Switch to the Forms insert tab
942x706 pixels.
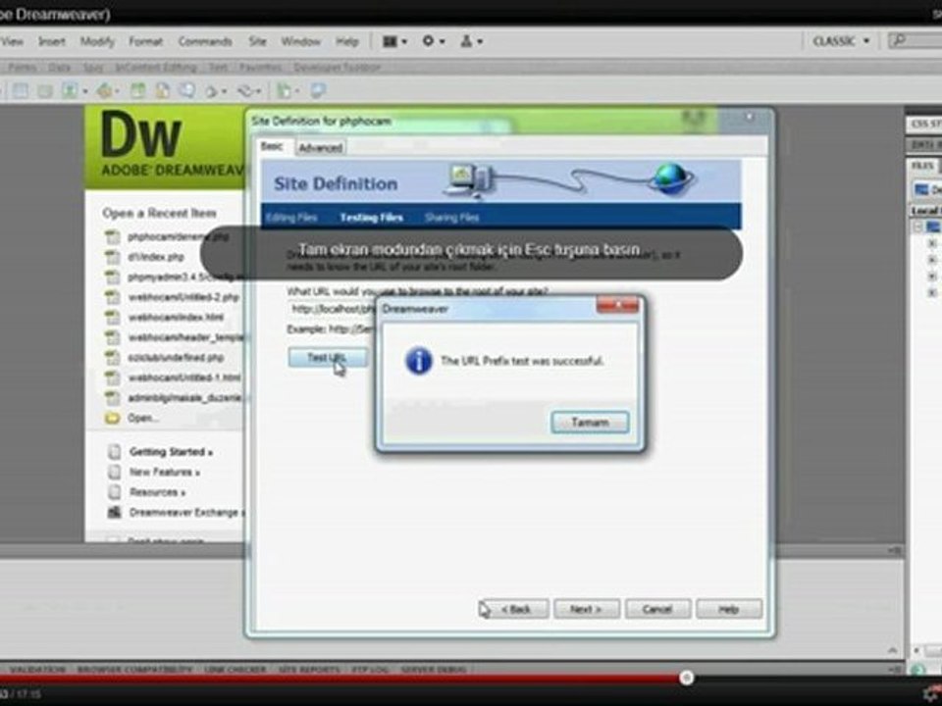click(23, 67)
